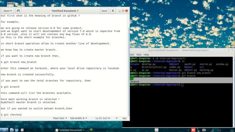Click the red tray icon in system tray
The height and width of the screenshot is (132, 235).
[x=194, y=130]
